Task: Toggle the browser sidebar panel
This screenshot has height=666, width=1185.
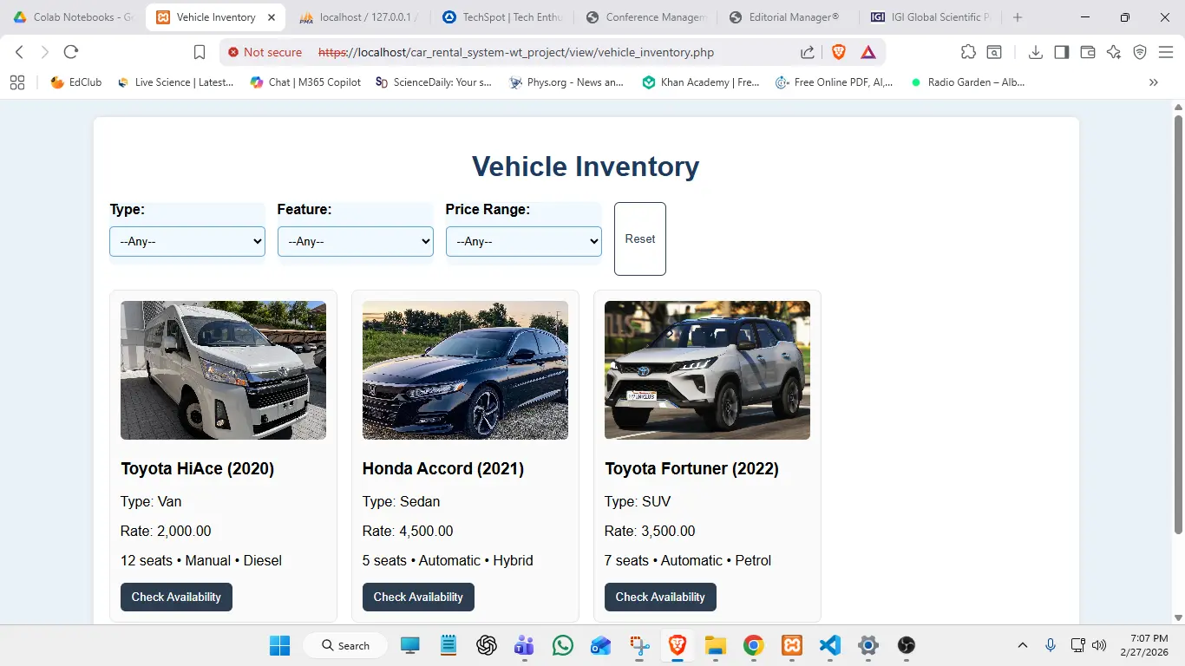Action: [x=1061, y=52]
